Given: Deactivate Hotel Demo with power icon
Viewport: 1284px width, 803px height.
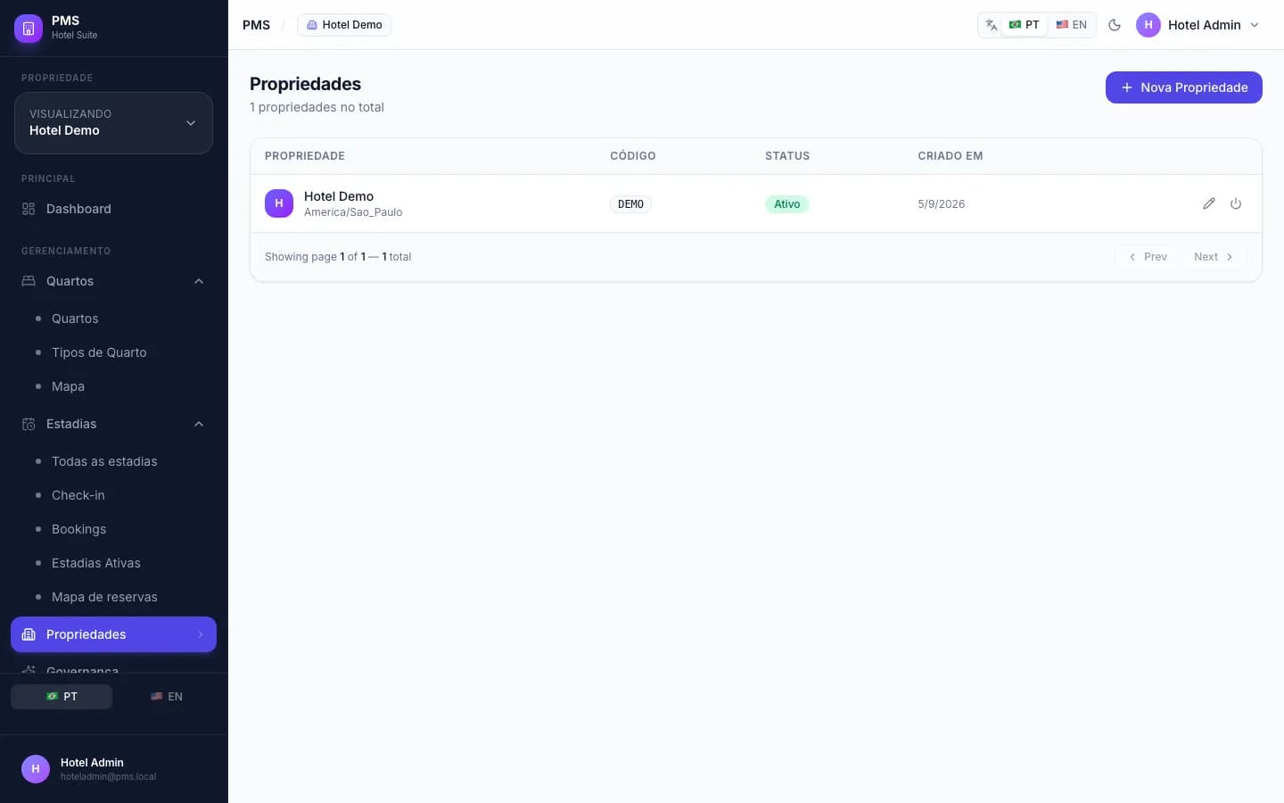Looking at the screenshot, I should pyautogui.click(x=1236, y=203).
